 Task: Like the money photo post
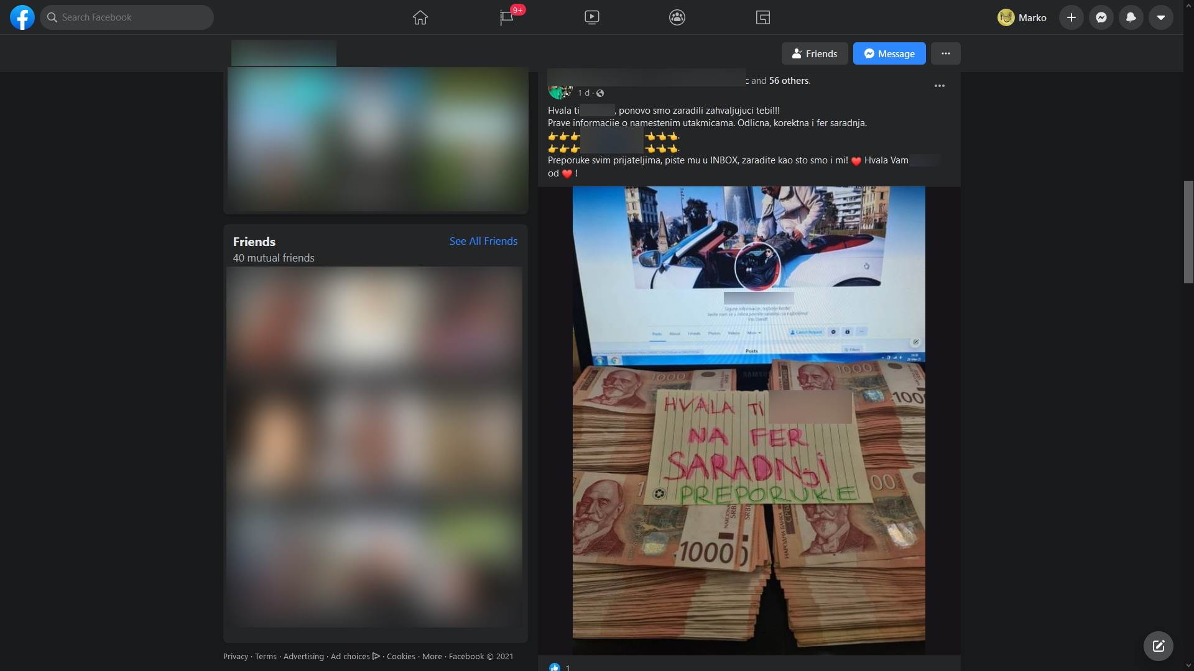[553, 667]
